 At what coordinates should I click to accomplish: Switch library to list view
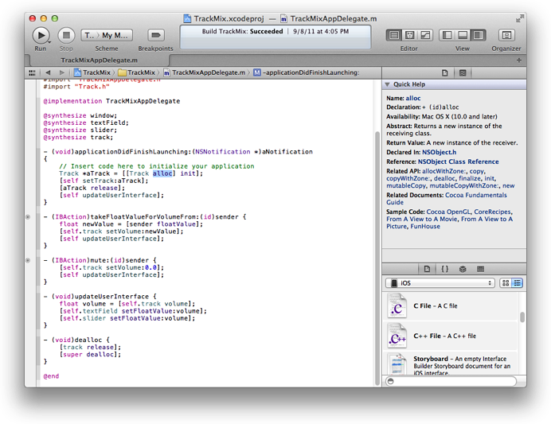[518, 283]
